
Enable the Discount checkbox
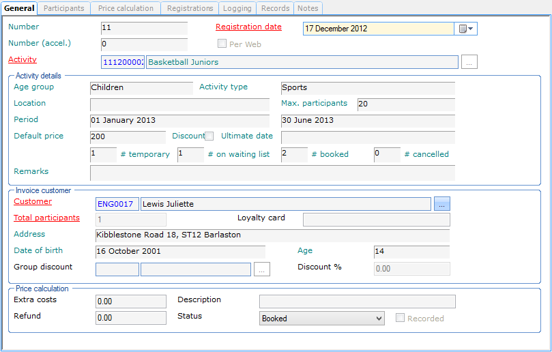pos(209,136)
